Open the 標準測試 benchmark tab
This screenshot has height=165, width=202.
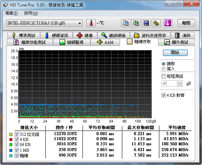coord(23,35)
